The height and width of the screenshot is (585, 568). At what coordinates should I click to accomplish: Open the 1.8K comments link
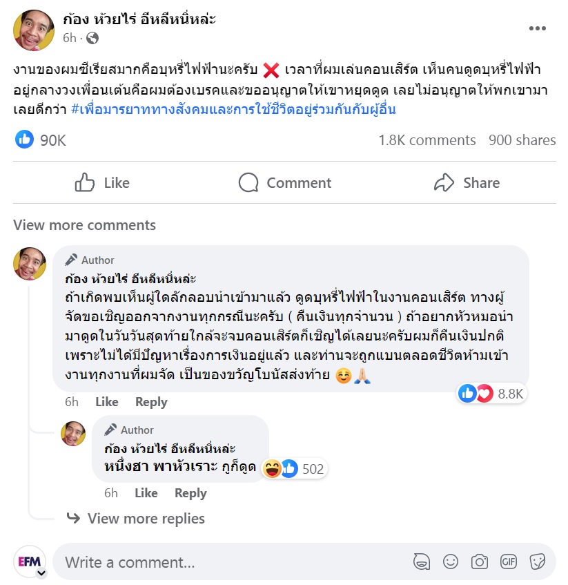point(427,140)
